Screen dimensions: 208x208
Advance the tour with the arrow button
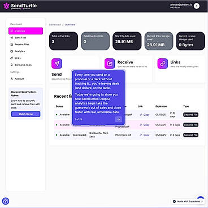point(119,119)
